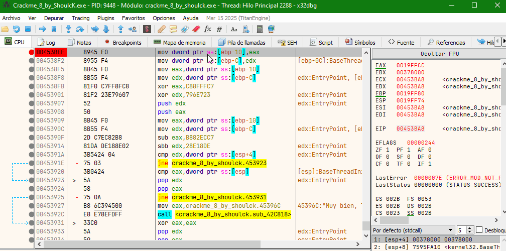This screenshot has width=506, height=251.
Task: Search string references (Az icon)
Action: pos(234,29)
